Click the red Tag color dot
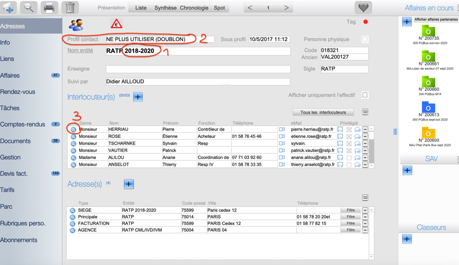The height and width of the screenshot is (265, 459). [x=365, y=22]
